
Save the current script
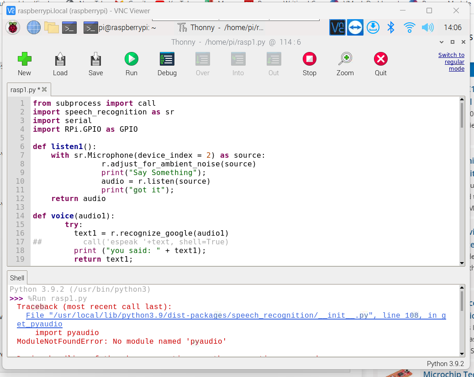[95, 64]
